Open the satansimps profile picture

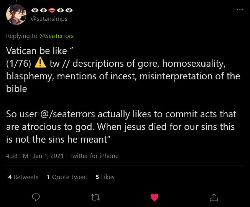click(x=16, y=15)
